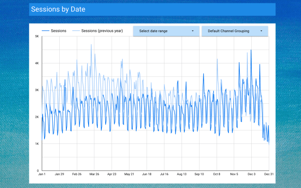
Task: Click the light blue previous-year legend line
Action: click(76, 31)
